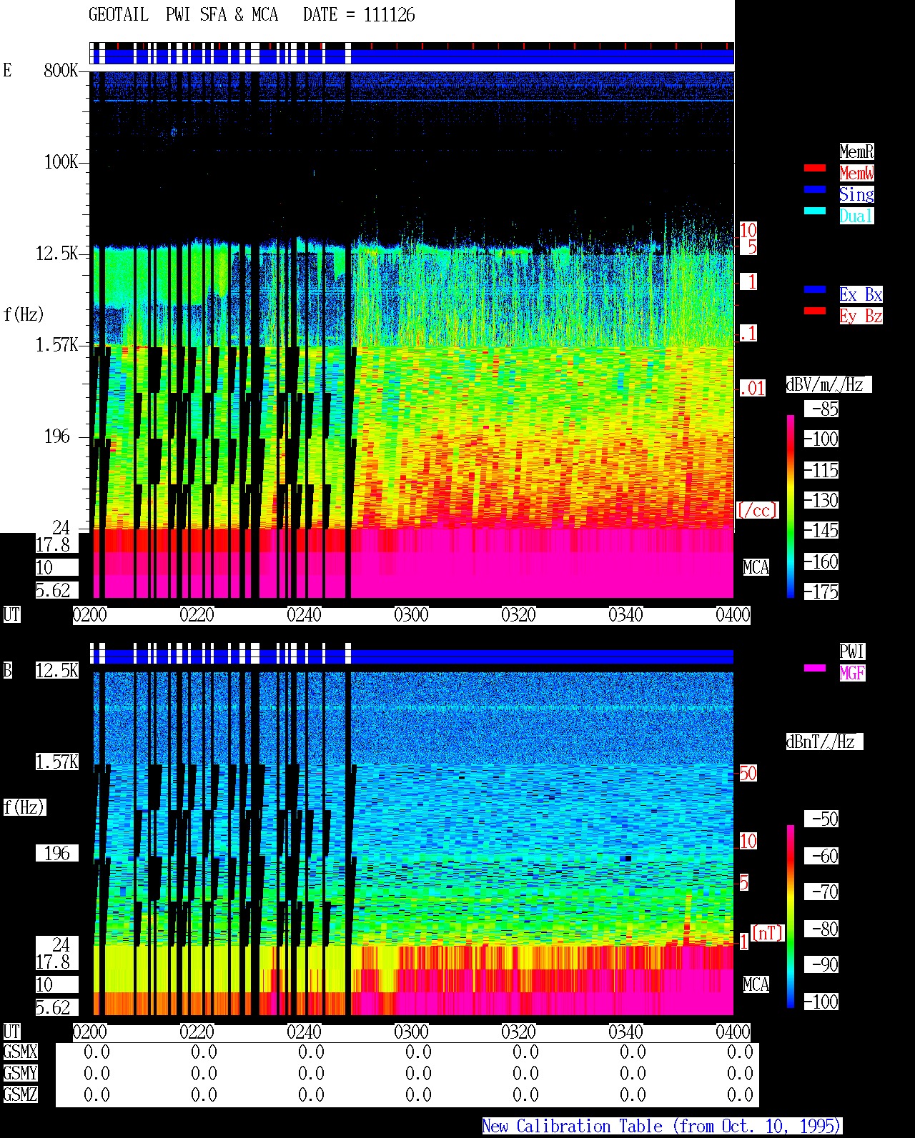Image resolution: width=915 pixels, height=1138 pixels.
Task: Click the dBV/m/√Hz color scale bar
Action: [791, 506]
